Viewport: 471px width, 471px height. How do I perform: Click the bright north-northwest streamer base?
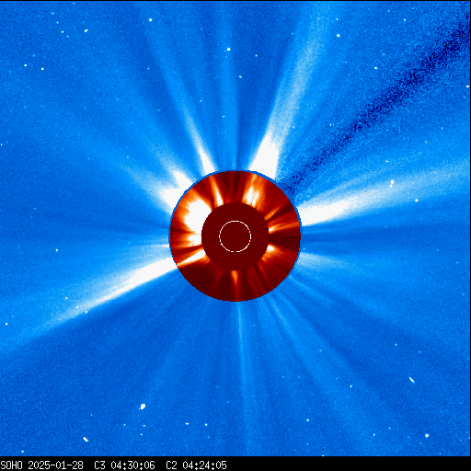265,155
